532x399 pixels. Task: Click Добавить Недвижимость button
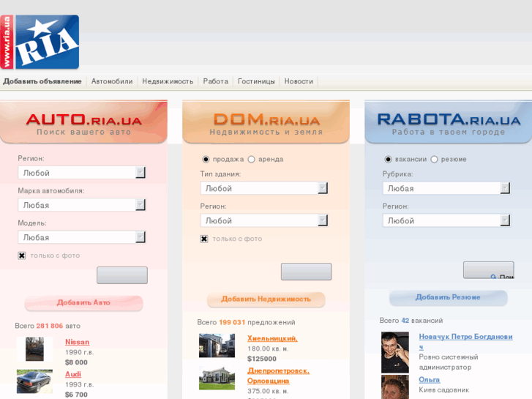click(266, 299)
